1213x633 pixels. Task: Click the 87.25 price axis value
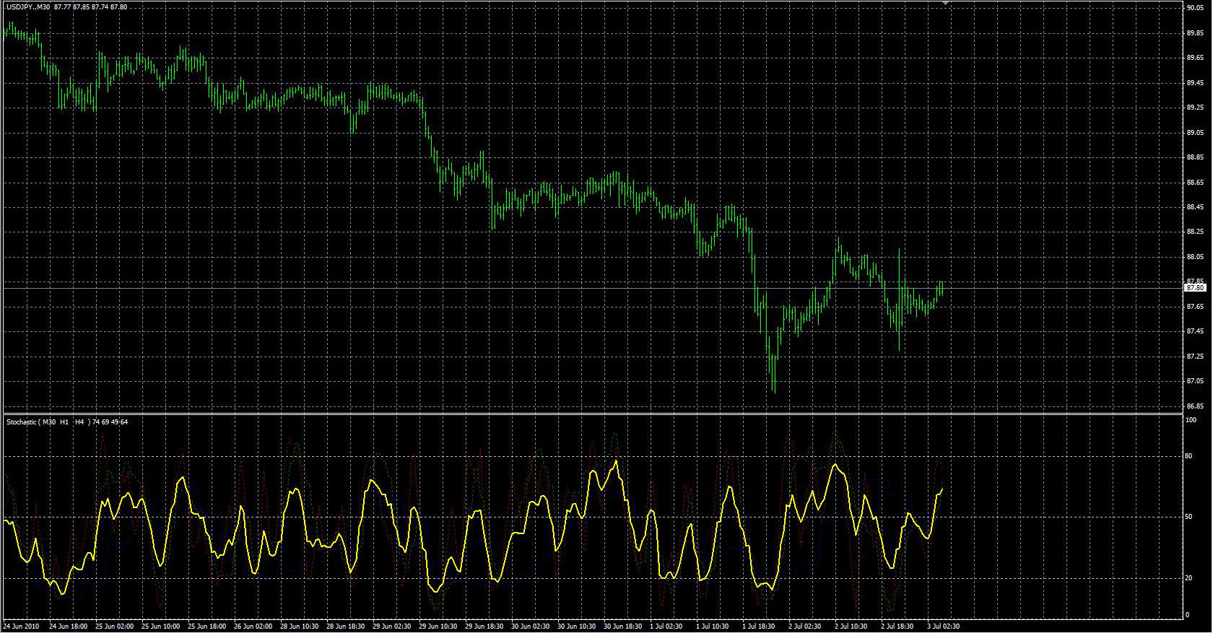(x=1194, y=357)
